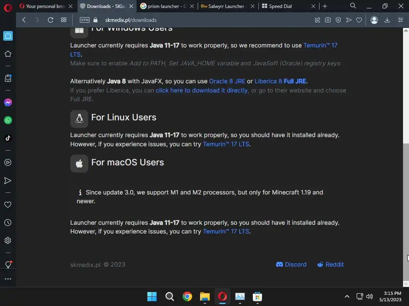
Task: Open Messenger in the sidebar
Action: [8, 102]
